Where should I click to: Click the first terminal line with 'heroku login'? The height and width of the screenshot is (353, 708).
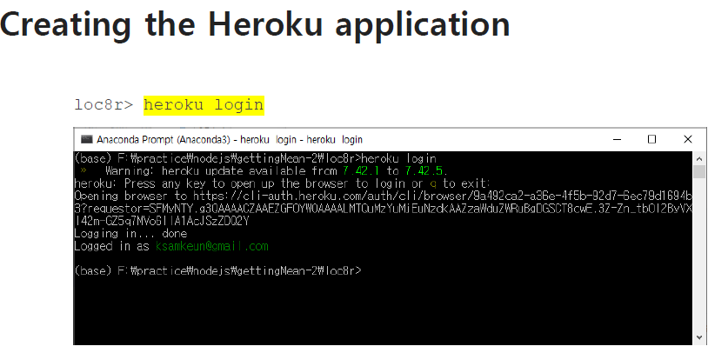click(255, 158)
